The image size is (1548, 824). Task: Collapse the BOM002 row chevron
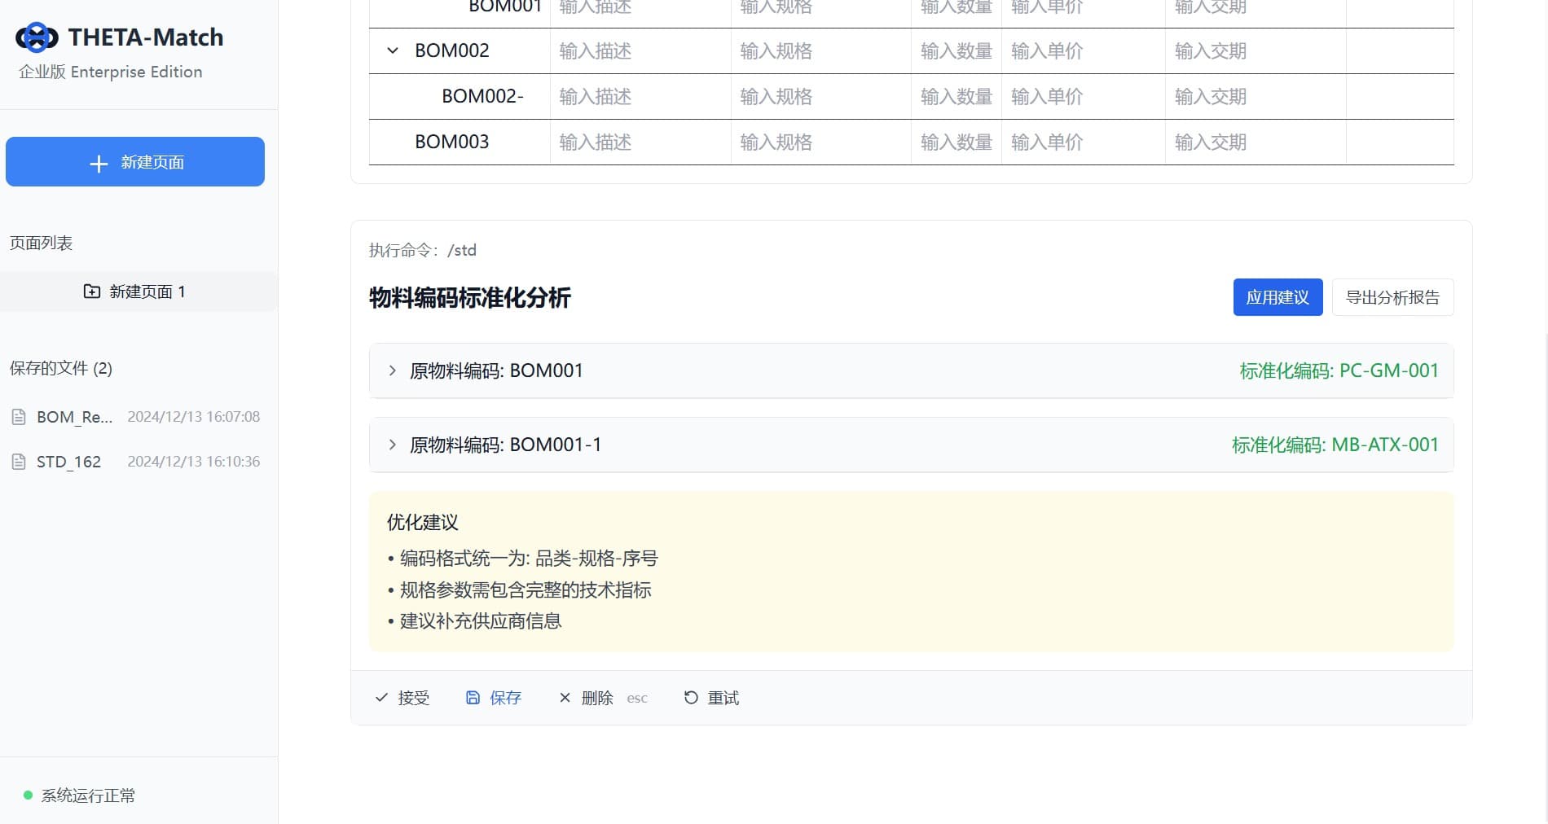394,50
